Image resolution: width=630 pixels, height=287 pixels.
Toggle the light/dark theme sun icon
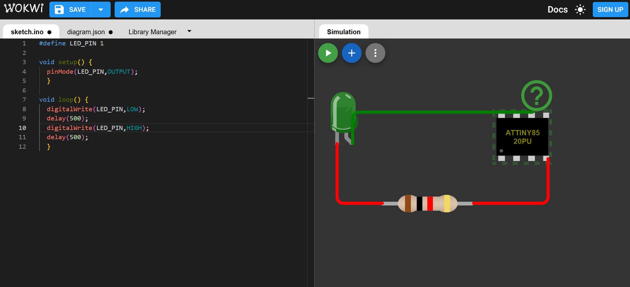(x=580, y=10)
